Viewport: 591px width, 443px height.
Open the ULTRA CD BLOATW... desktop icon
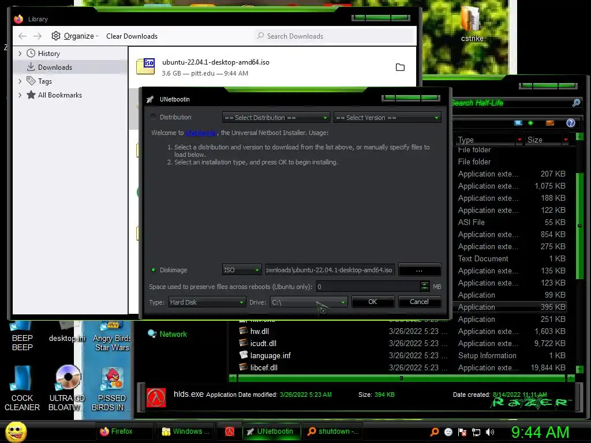pyautogui.click(x=67, y=388)
